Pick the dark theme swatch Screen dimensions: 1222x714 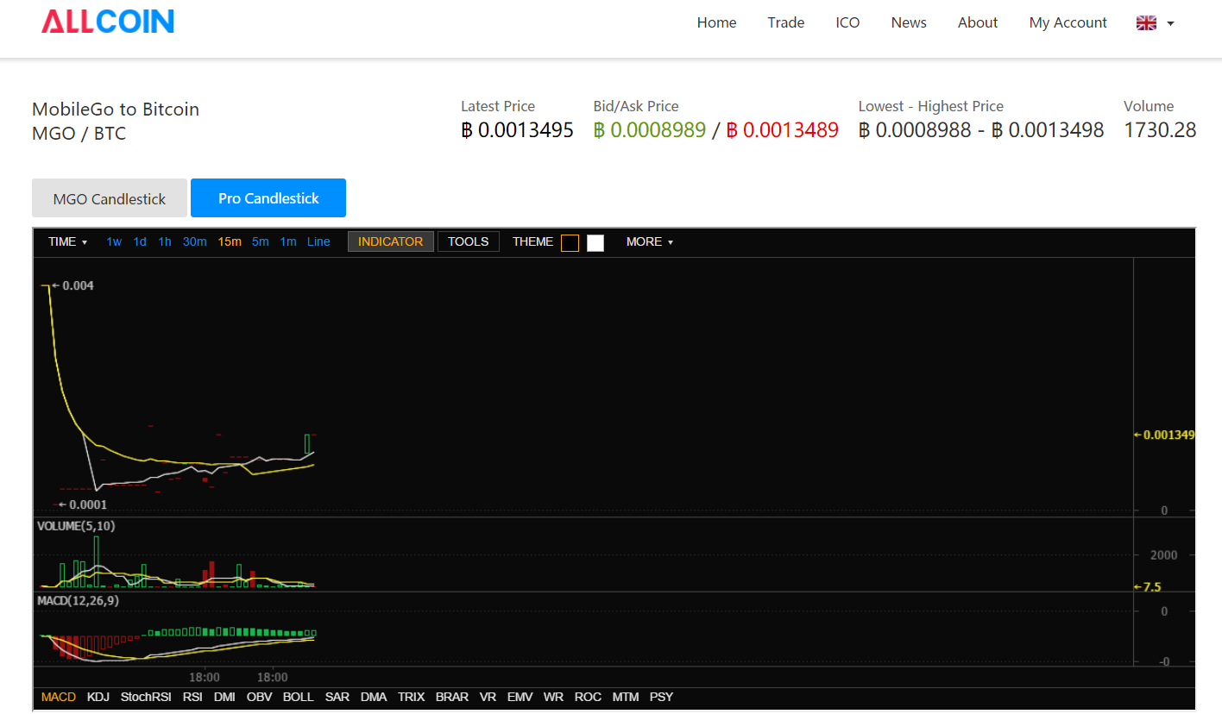click(570, 243)
